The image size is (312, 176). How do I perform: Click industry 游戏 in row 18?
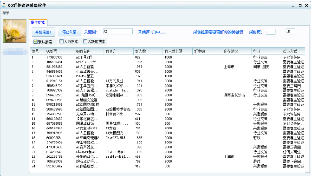[x=257, y=138]
